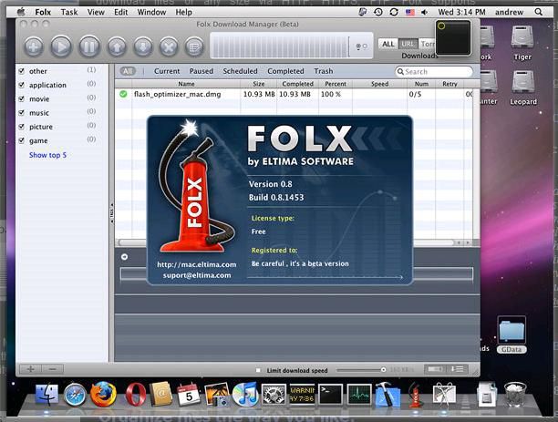Click the sidebar splitter handle
Viewport: 558px width, 422px height.
111,212
